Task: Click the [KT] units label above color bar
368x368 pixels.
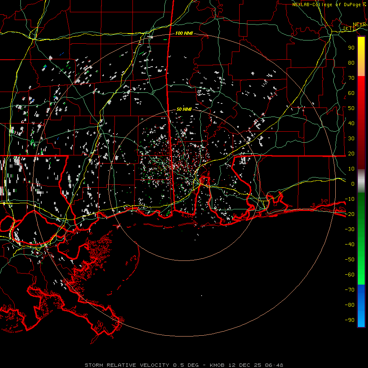Action: [350, 29]
